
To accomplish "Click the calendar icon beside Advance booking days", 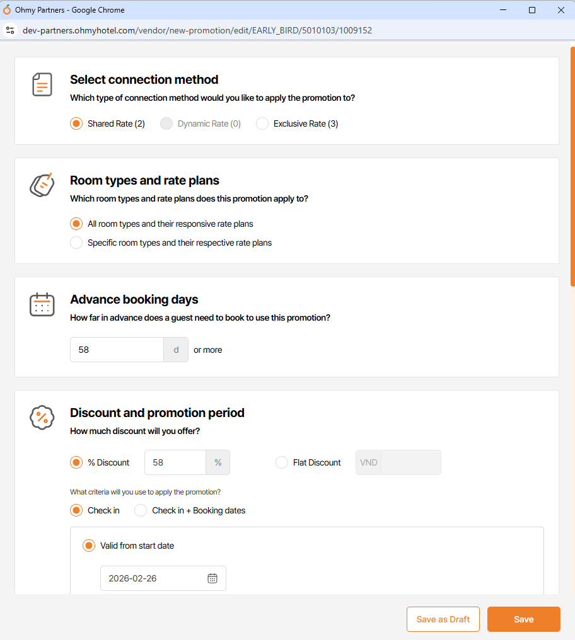I will coord(42,304).
